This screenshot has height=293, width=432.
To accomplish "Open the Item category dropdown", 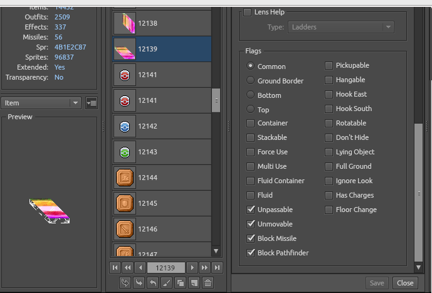I will [x=41, y=103].
